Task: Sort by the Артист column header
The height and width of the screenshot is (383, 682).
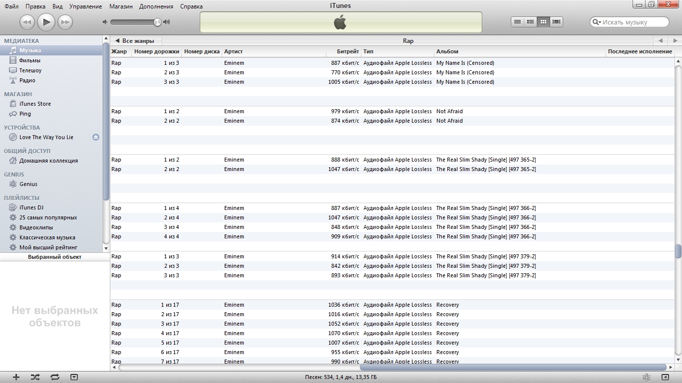Action: tap(274, 51)
